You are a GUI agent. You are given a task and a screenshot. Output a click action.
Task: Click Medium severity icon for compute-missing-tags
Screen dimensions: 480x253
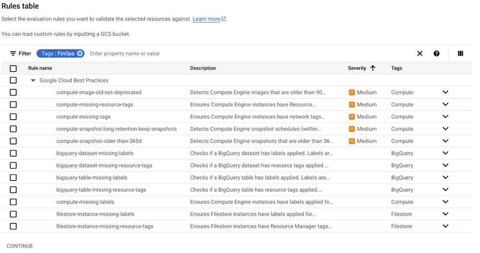point(352,117)
